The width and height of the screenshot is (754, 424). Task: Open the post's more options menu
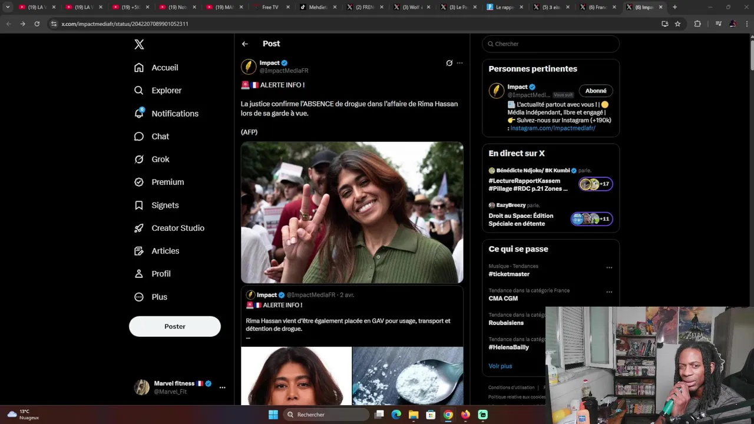coord(460,63)
